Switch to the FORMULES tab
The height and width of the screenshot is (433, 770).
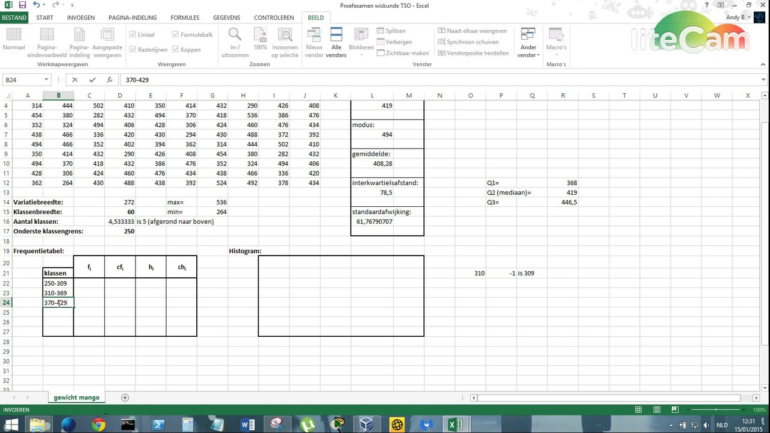click(x=185, y=17)
